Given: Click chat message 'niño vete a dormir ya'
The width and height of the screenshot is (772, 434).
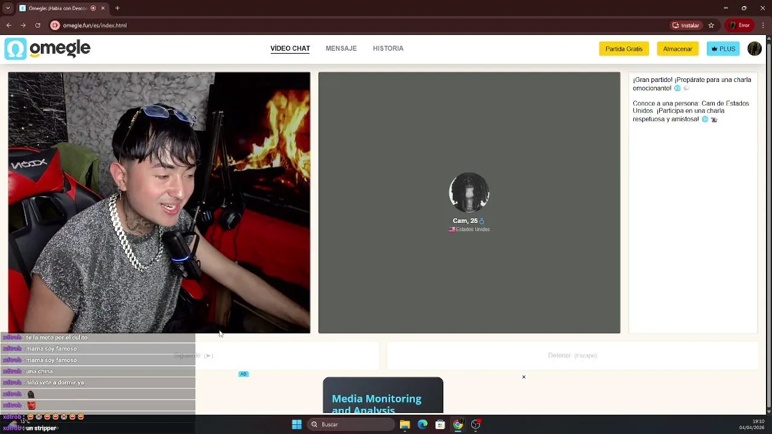Looking at the screenshot, I should click(55, 383).
